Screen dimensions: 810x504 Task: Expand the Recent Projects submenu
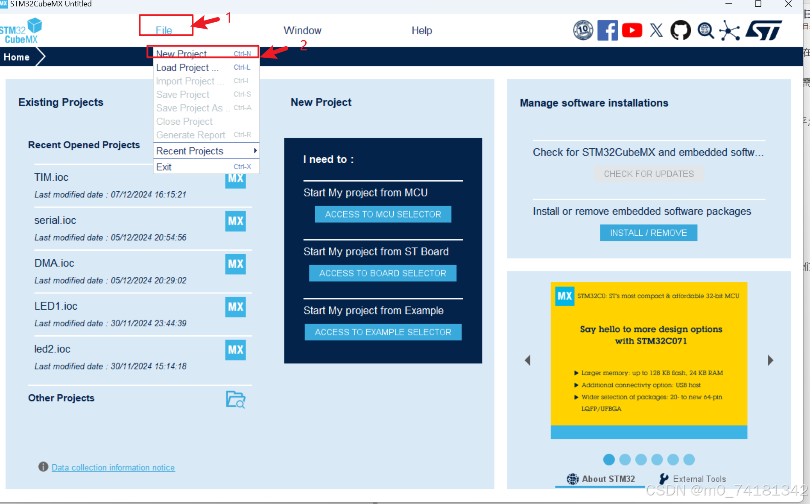pos(206,151)
